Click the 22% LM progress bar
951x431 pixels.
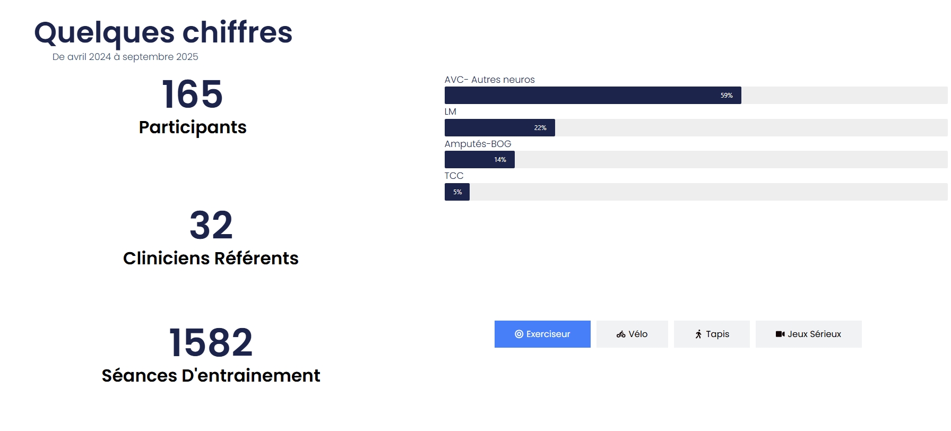(499, 128)
